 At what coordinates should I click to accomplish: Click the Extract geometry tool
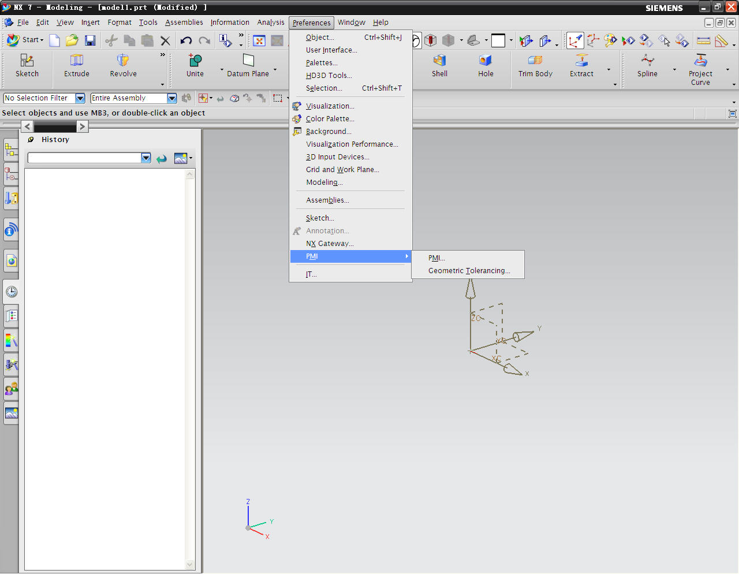pos(581,65)
